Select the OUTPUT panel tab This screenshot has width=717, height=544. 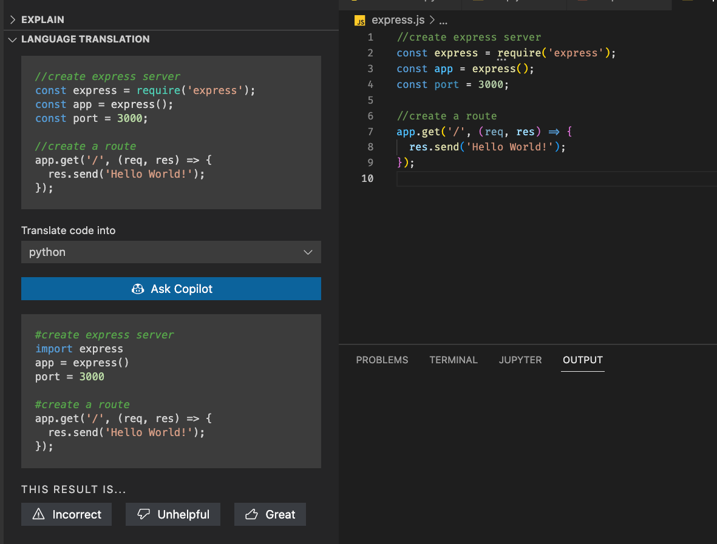coord(583,360)
